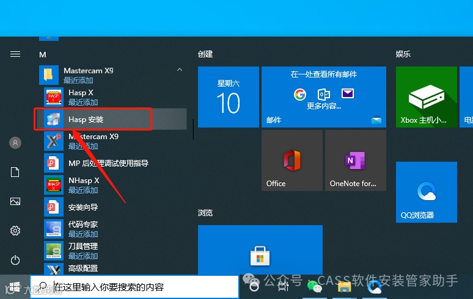Launch 高级配置 app icon
Image resolution: width=473 pixels, height=299 pixels.
[x=54, y=269]
